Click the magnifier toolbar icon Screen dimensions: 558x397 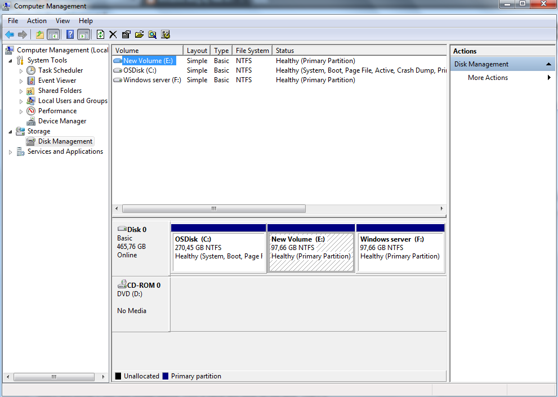pos(152,34)
